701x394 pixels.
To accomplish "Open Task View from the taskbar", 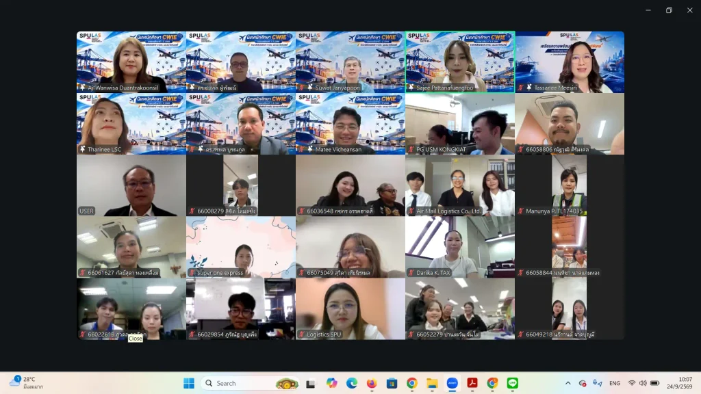I will coord(311,383).
